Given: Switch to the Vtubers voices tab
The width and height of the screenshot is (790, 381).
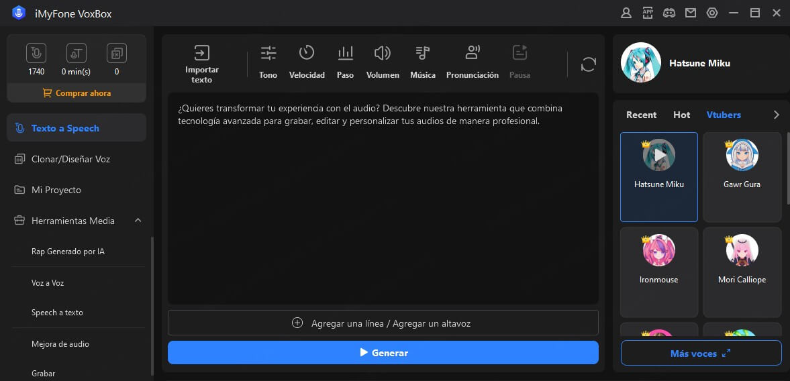Looking at the screenshot, I should pos(724,115).
